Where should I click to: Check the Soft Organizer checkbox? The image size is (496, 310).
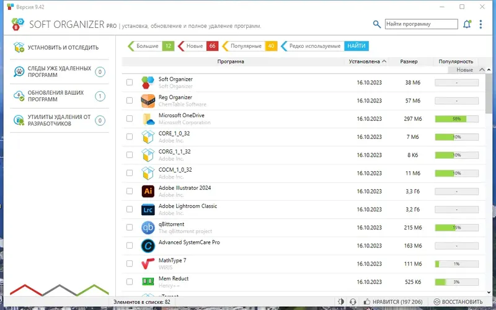130,82
